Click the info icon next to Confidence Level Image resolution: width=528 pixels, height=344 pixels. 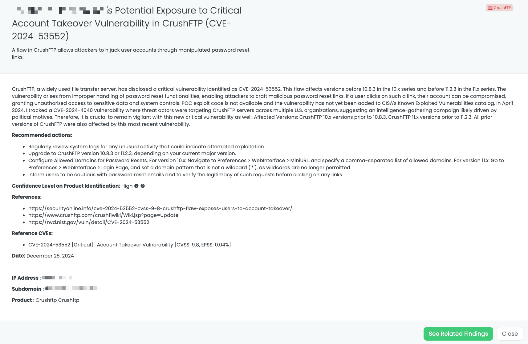(136, 186)
